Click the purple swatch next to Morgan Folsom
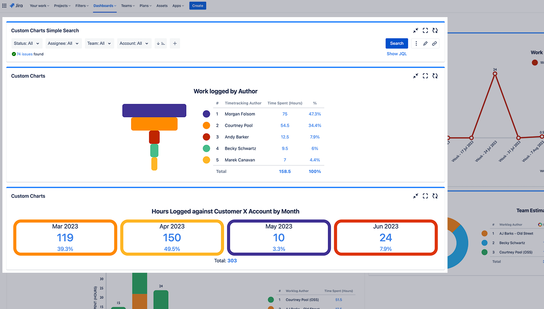This screenshot has width=544, height=309. 206,114
